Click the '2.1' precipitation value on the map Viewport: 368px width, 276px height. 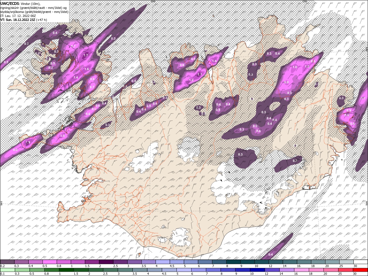(200, 74)
